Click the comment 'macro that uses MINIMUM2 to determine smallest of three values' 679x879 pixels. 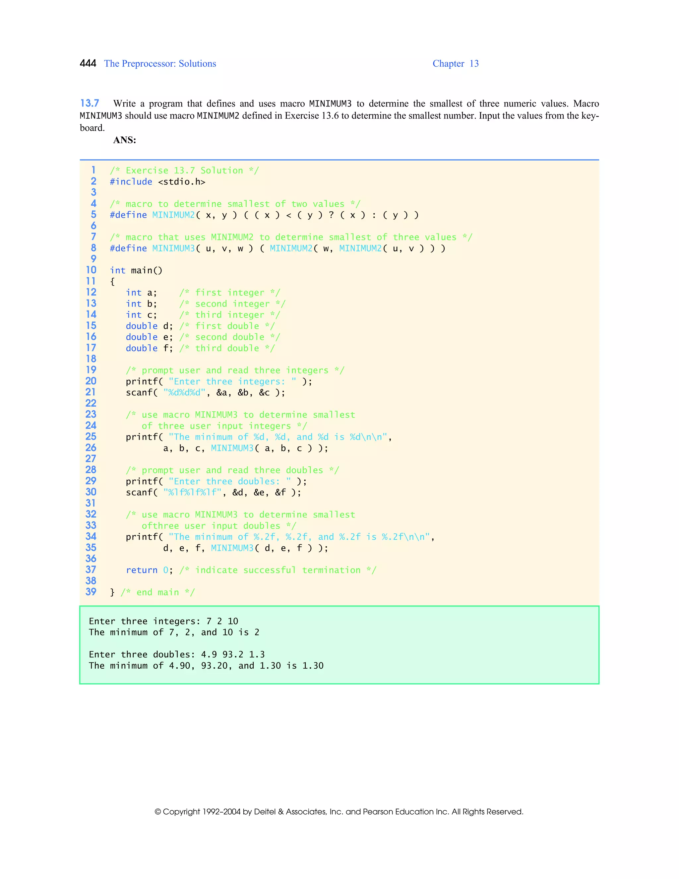pyautogui.click(x=291, y=237)
